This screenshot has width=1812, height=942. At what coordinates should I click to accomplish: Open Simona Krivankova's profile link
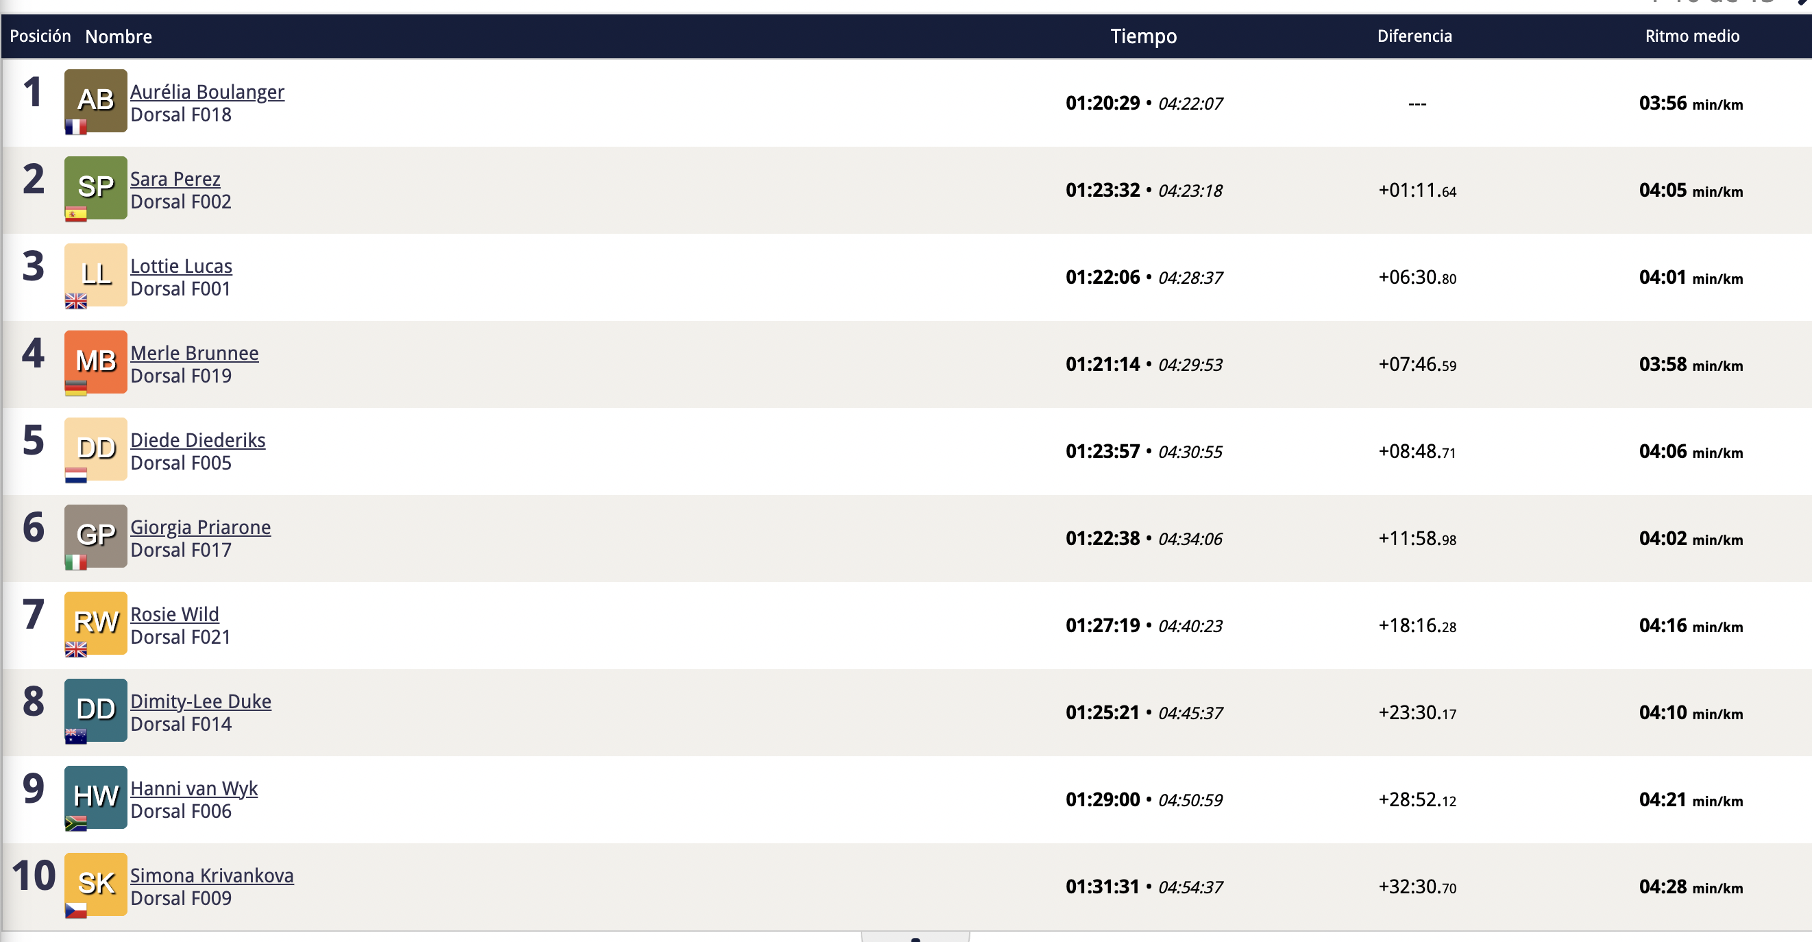[x=212, y=876]
